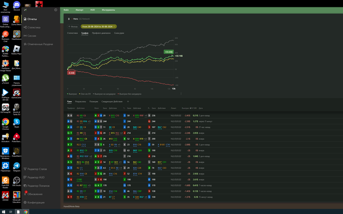Check Обновления in the sidebar

tap(35, 194)
